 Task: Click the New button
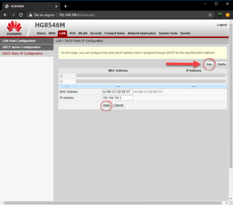[x=209, y=64]
